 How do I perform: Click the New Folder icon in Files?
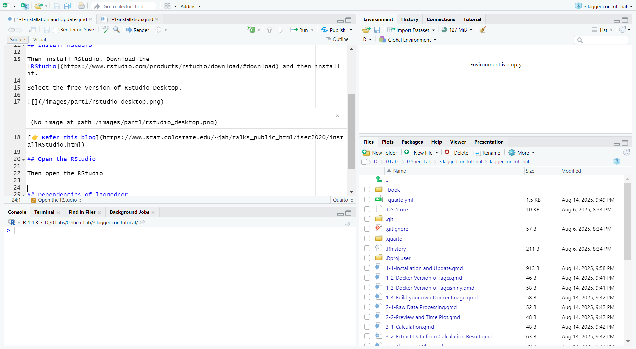pos(366,153)
